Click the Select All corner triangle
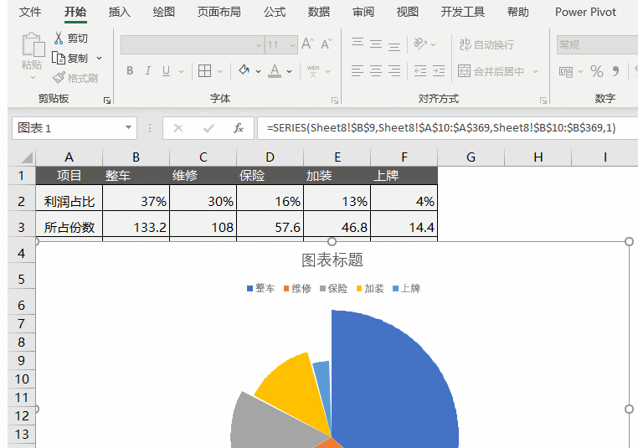Screen dimensions: 638x448 pos(27,158)
